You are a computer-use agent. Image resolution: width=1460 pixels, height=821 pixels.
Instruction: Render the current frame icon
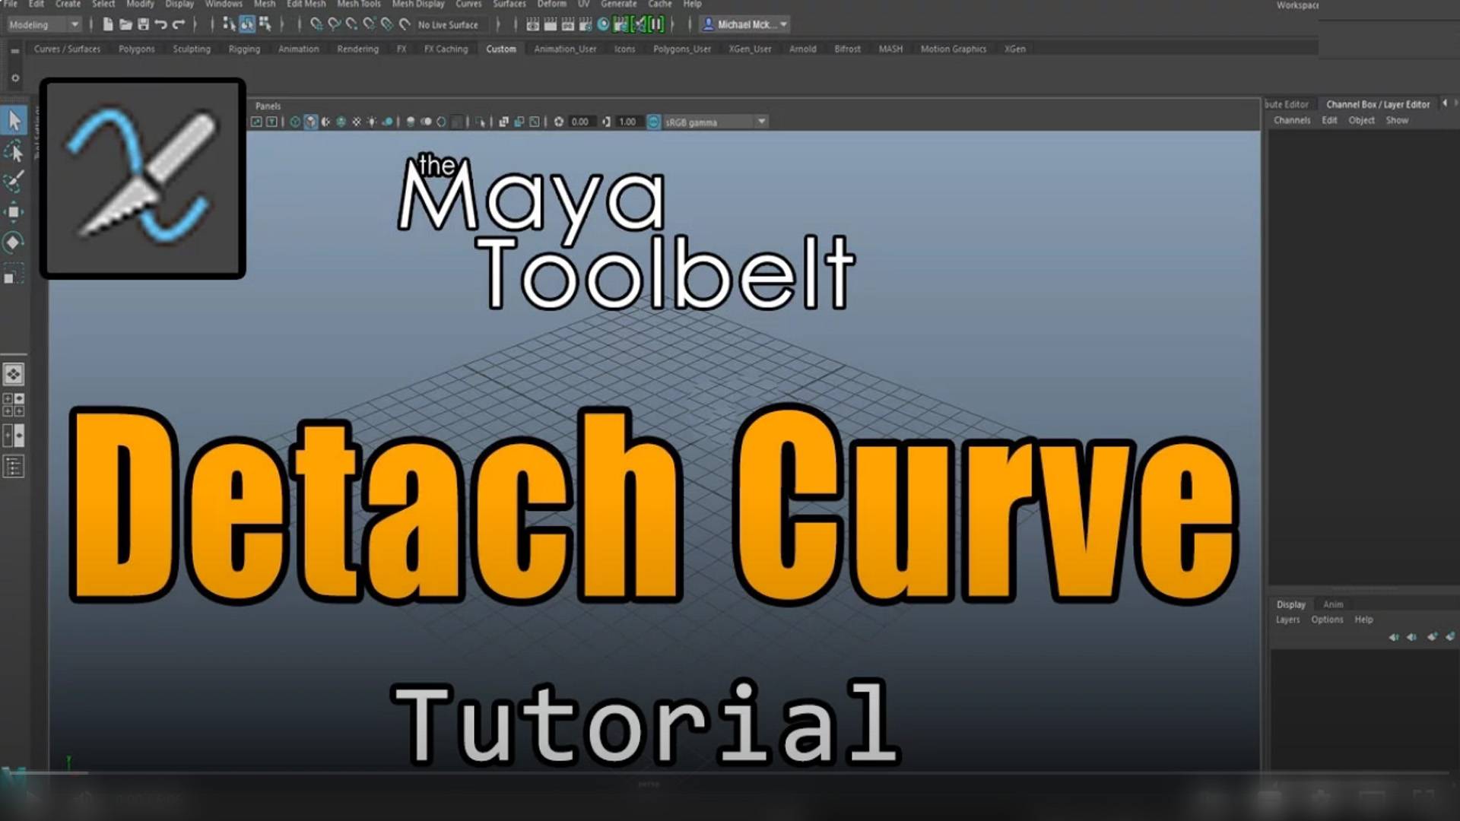click(551, 24)
